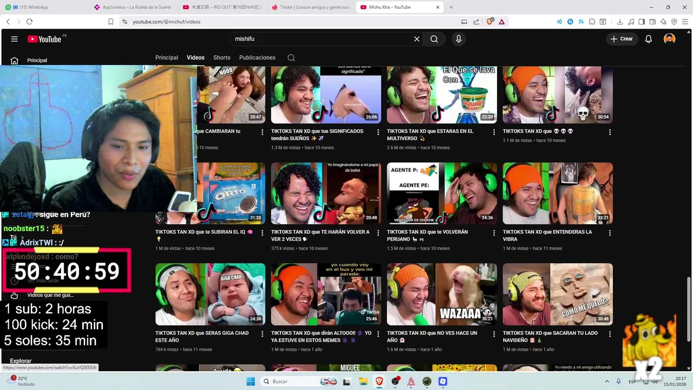Open options for ENTENDERAS LA VIBRA video
This screenshot has height=390, width=693.
610,233
